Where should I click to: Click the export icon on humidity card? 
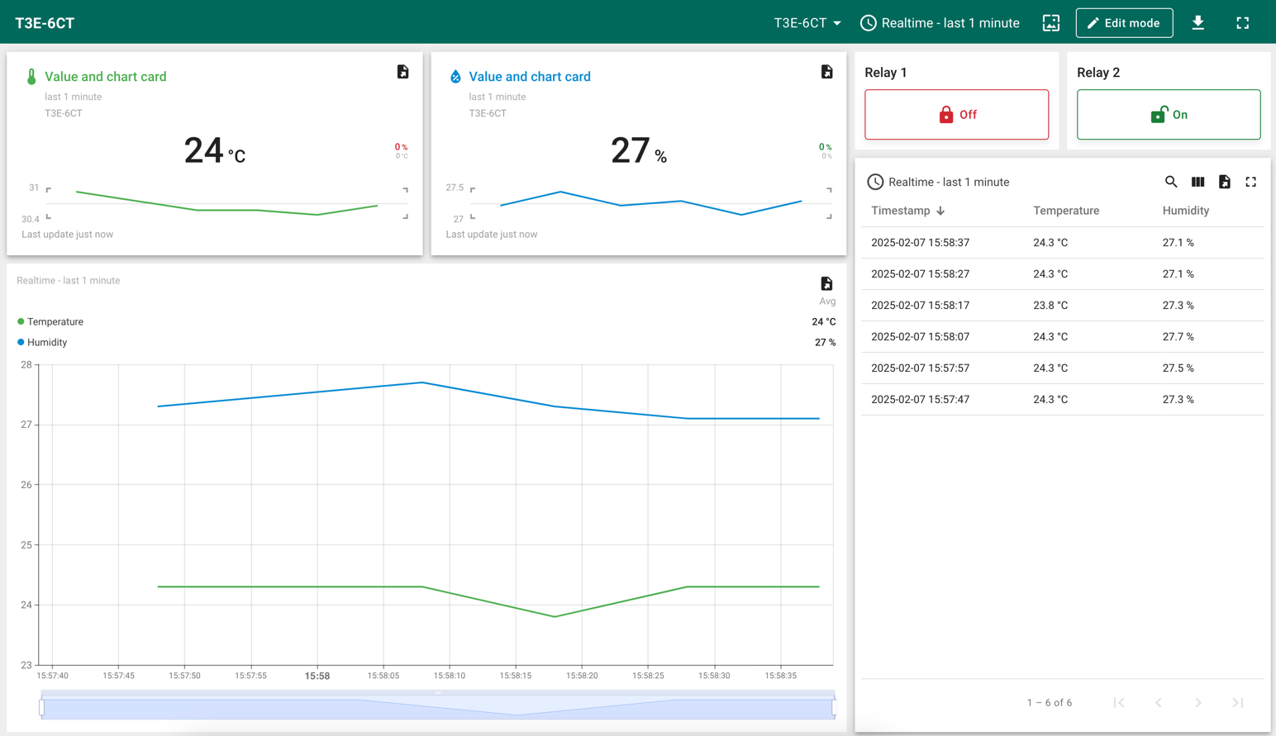point(826,73)
